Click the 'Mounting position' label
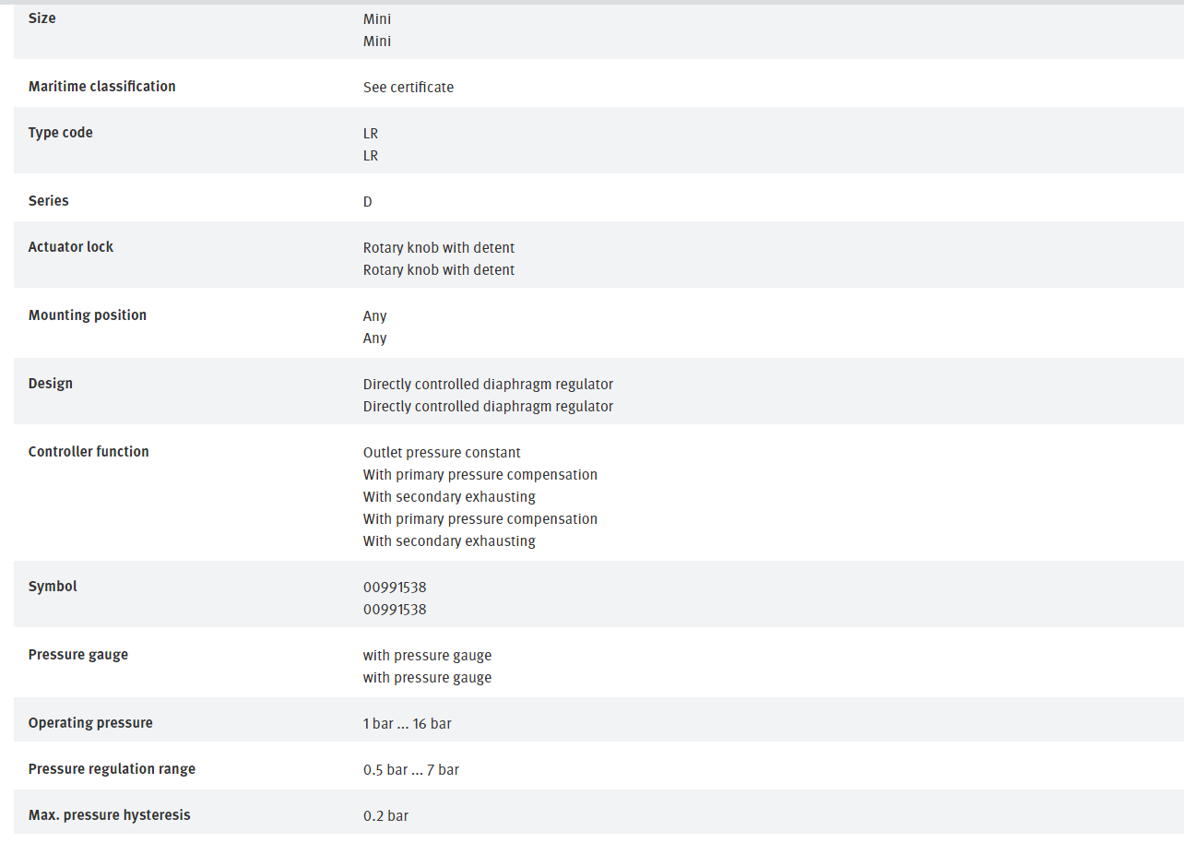Image resolution: width=1184 pixels, height=843 pixels. click(88, 315)
